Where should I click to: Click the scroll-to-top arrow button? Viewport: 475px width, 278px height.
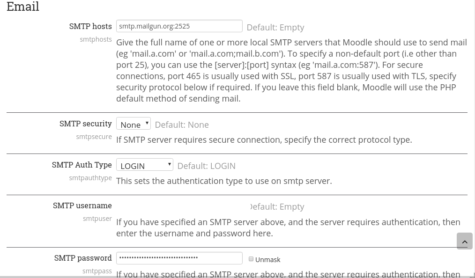[x=464, y=241]
